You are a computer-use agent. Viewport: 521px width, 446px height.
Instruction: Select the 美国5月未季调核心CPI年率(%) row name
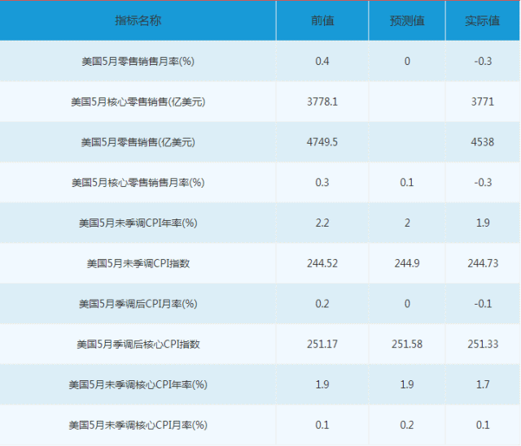138,385
